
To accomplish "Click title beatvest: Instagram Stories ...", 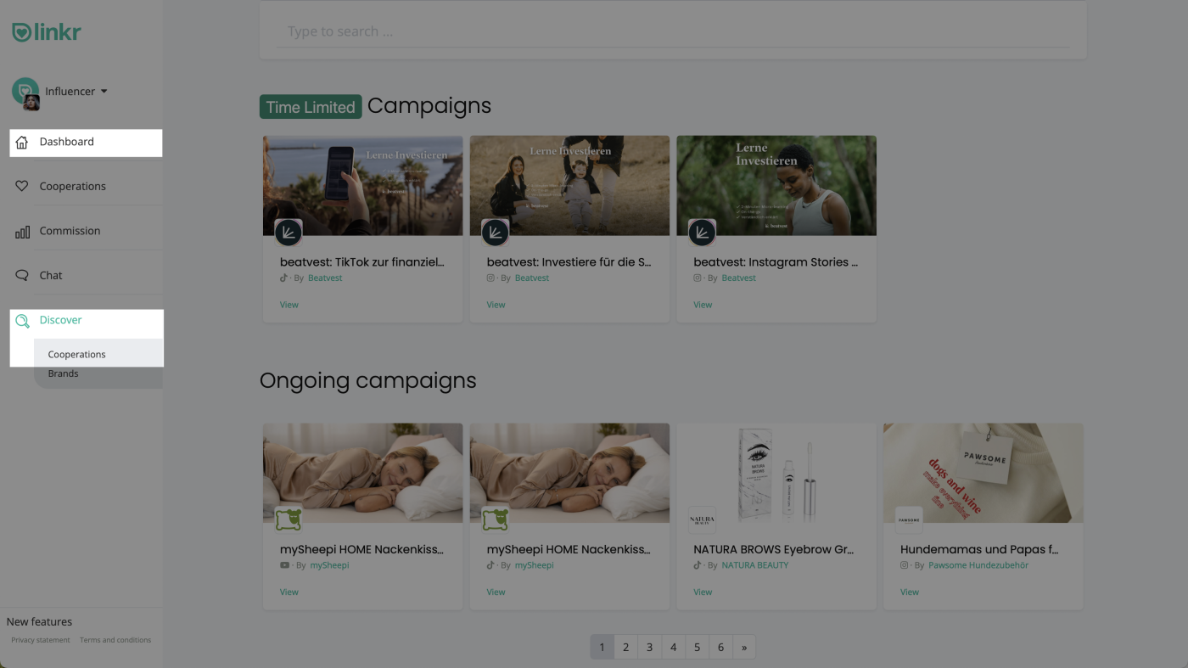I will coord(776,262).
